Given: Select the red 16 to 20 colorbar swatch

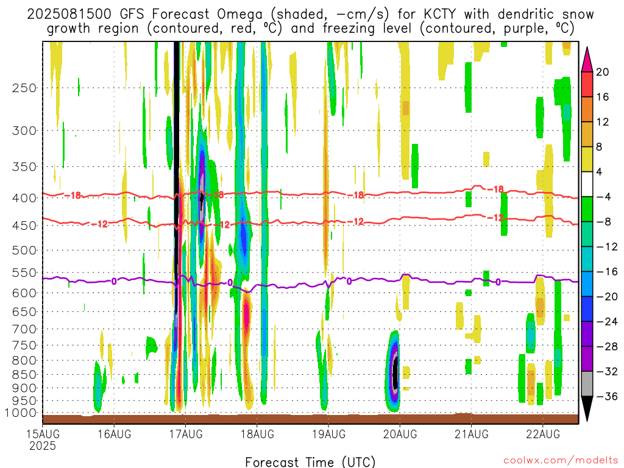Looking at the screenshot, I should [587, 84].
